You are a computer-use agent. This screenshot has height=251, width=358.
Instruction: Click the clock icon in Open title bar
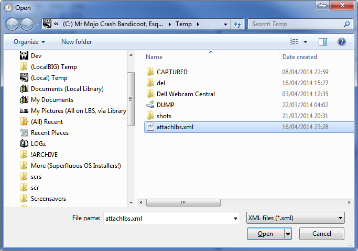tap(8, 8)
